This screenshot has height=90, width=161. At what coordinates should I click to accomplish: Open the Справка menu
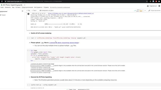[x=46, y=7]
